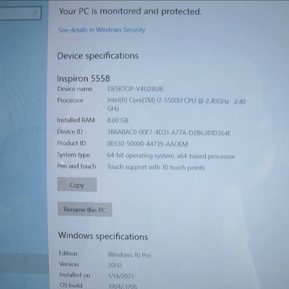Click the Device specifications heading

[x=98, y=56]
